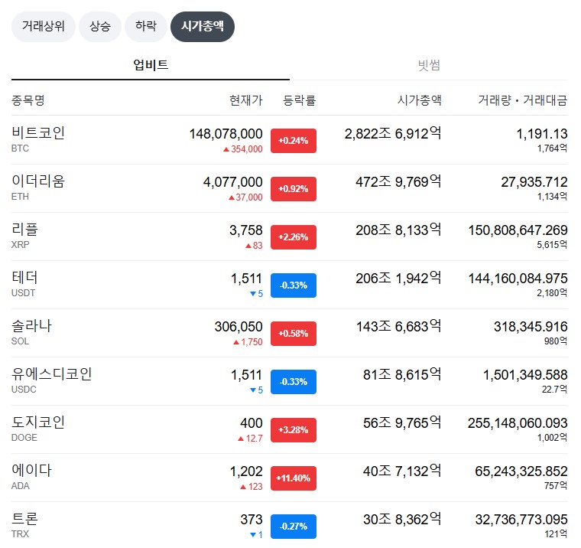Click the +11.40% change badge

click(294, 478)
